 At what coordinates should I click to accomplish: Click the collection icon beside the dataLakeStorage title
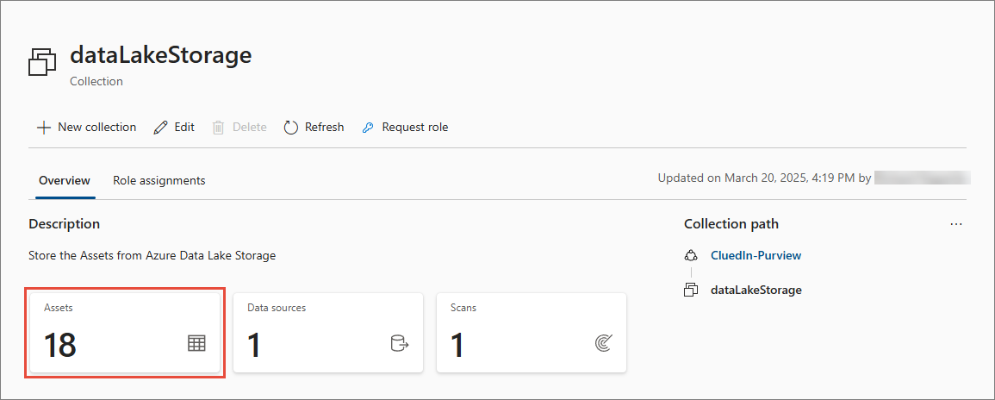[42, 63]
